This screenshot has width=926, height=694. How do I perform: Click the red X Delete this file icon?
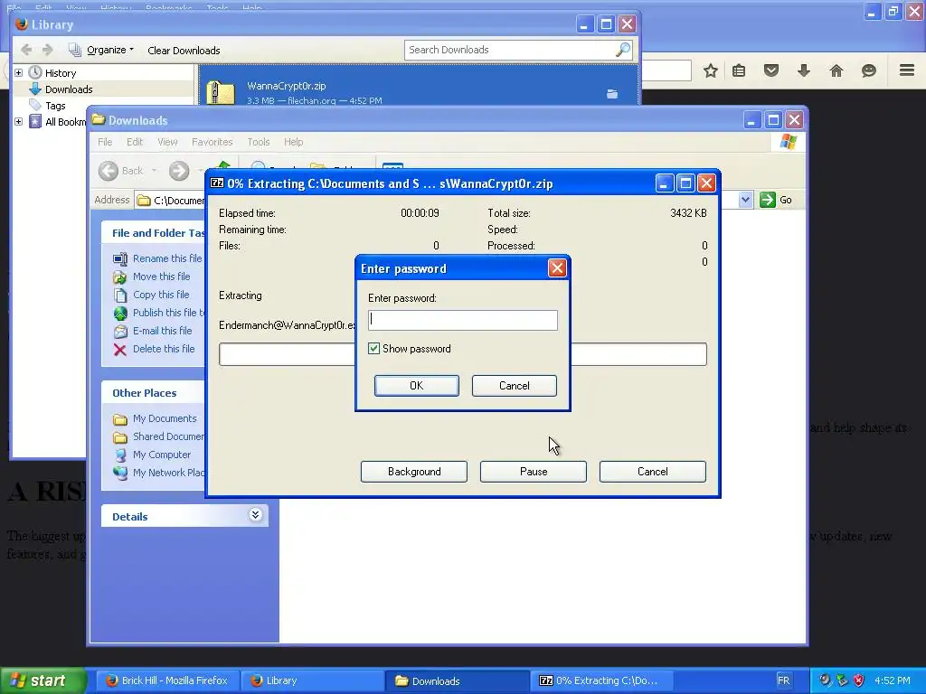[120, 350]
